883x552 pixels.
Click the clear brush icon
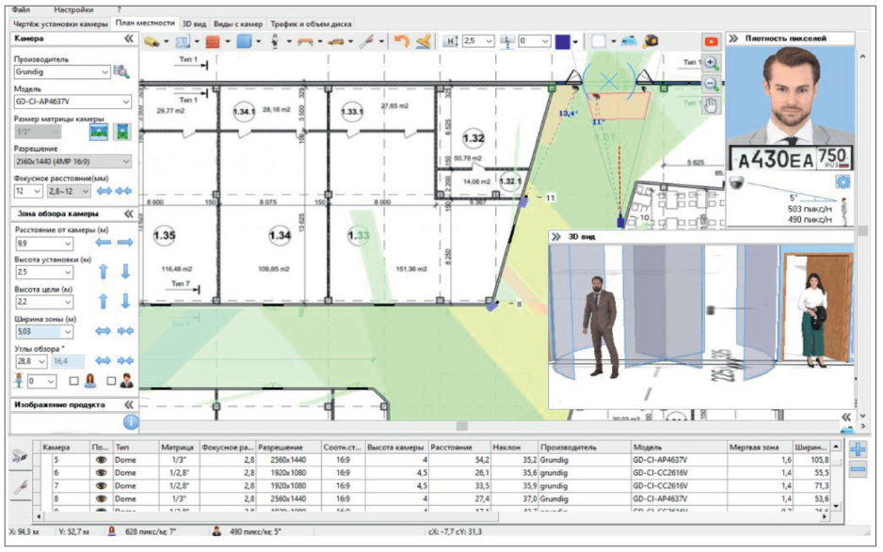coord(423,41)
